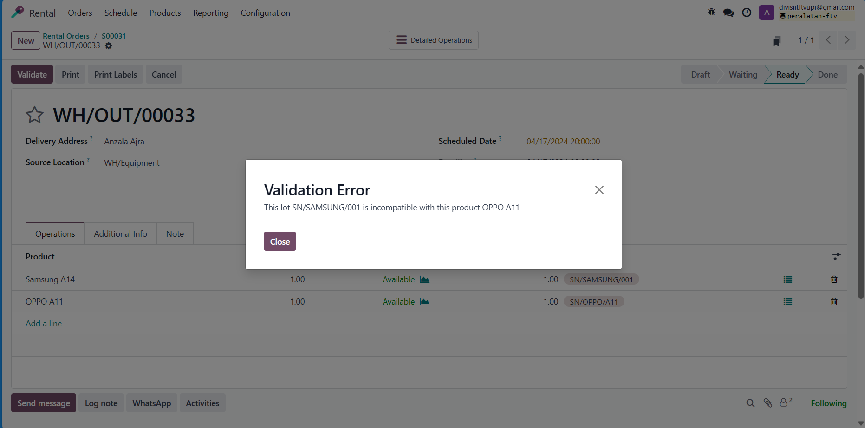Open the forecast chart icon for Samsung A14

pyautogui.click(x=424, y=279)
